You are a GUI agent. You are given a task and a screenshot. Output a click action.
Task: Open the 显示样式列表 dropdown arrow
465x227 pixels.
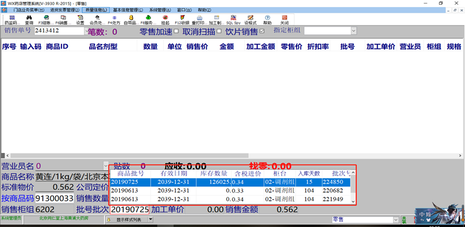pos(151,219)
